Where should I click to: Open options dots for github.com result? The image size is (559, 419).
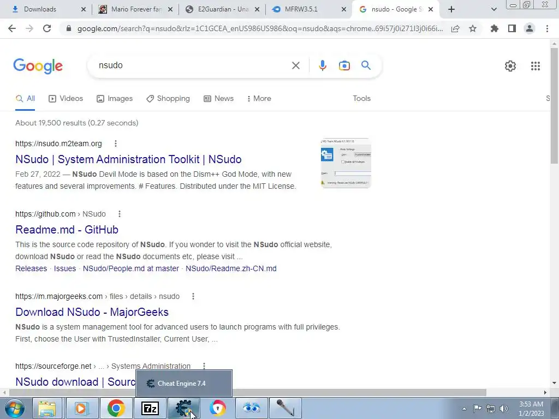(120, 214)
